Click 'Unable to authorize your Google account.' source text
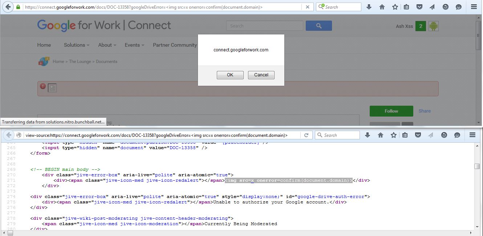Screen dimensions: 483x236 271,202
